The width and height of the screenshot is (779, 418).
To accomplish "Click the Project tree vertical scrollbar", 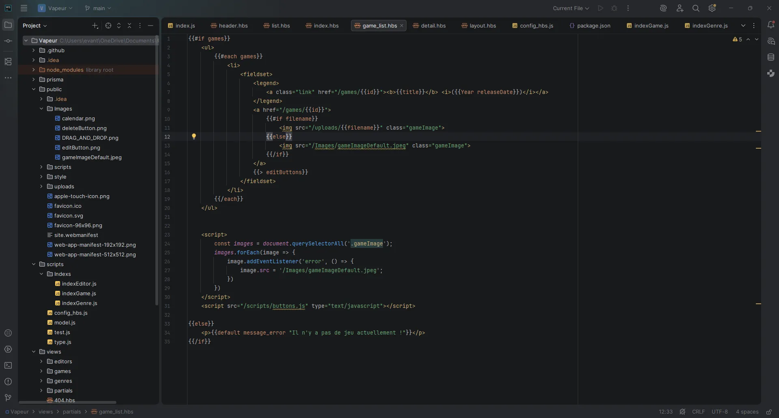I will [157, 170].
